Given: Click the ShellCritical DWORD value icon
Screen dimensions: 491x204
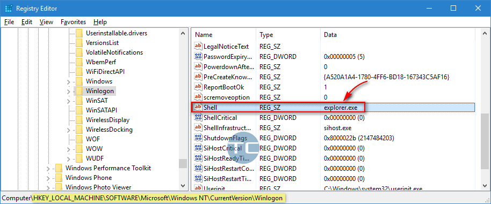Looking at the screenshot, I should pyautogui.click(x=198, y=118).
